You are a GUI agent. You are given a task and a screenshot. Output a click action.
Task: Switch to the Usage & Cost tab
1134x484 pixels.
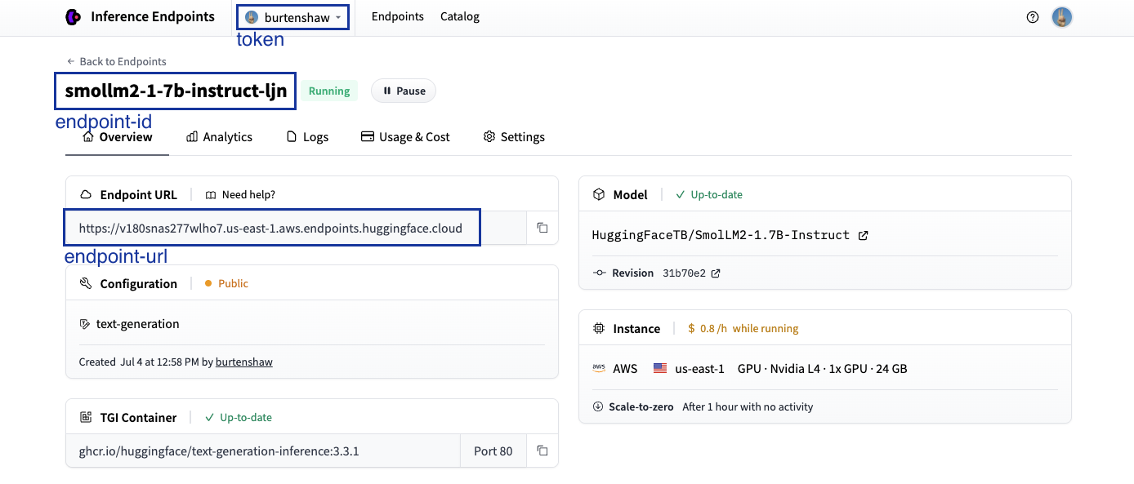(x=405, y=137)
